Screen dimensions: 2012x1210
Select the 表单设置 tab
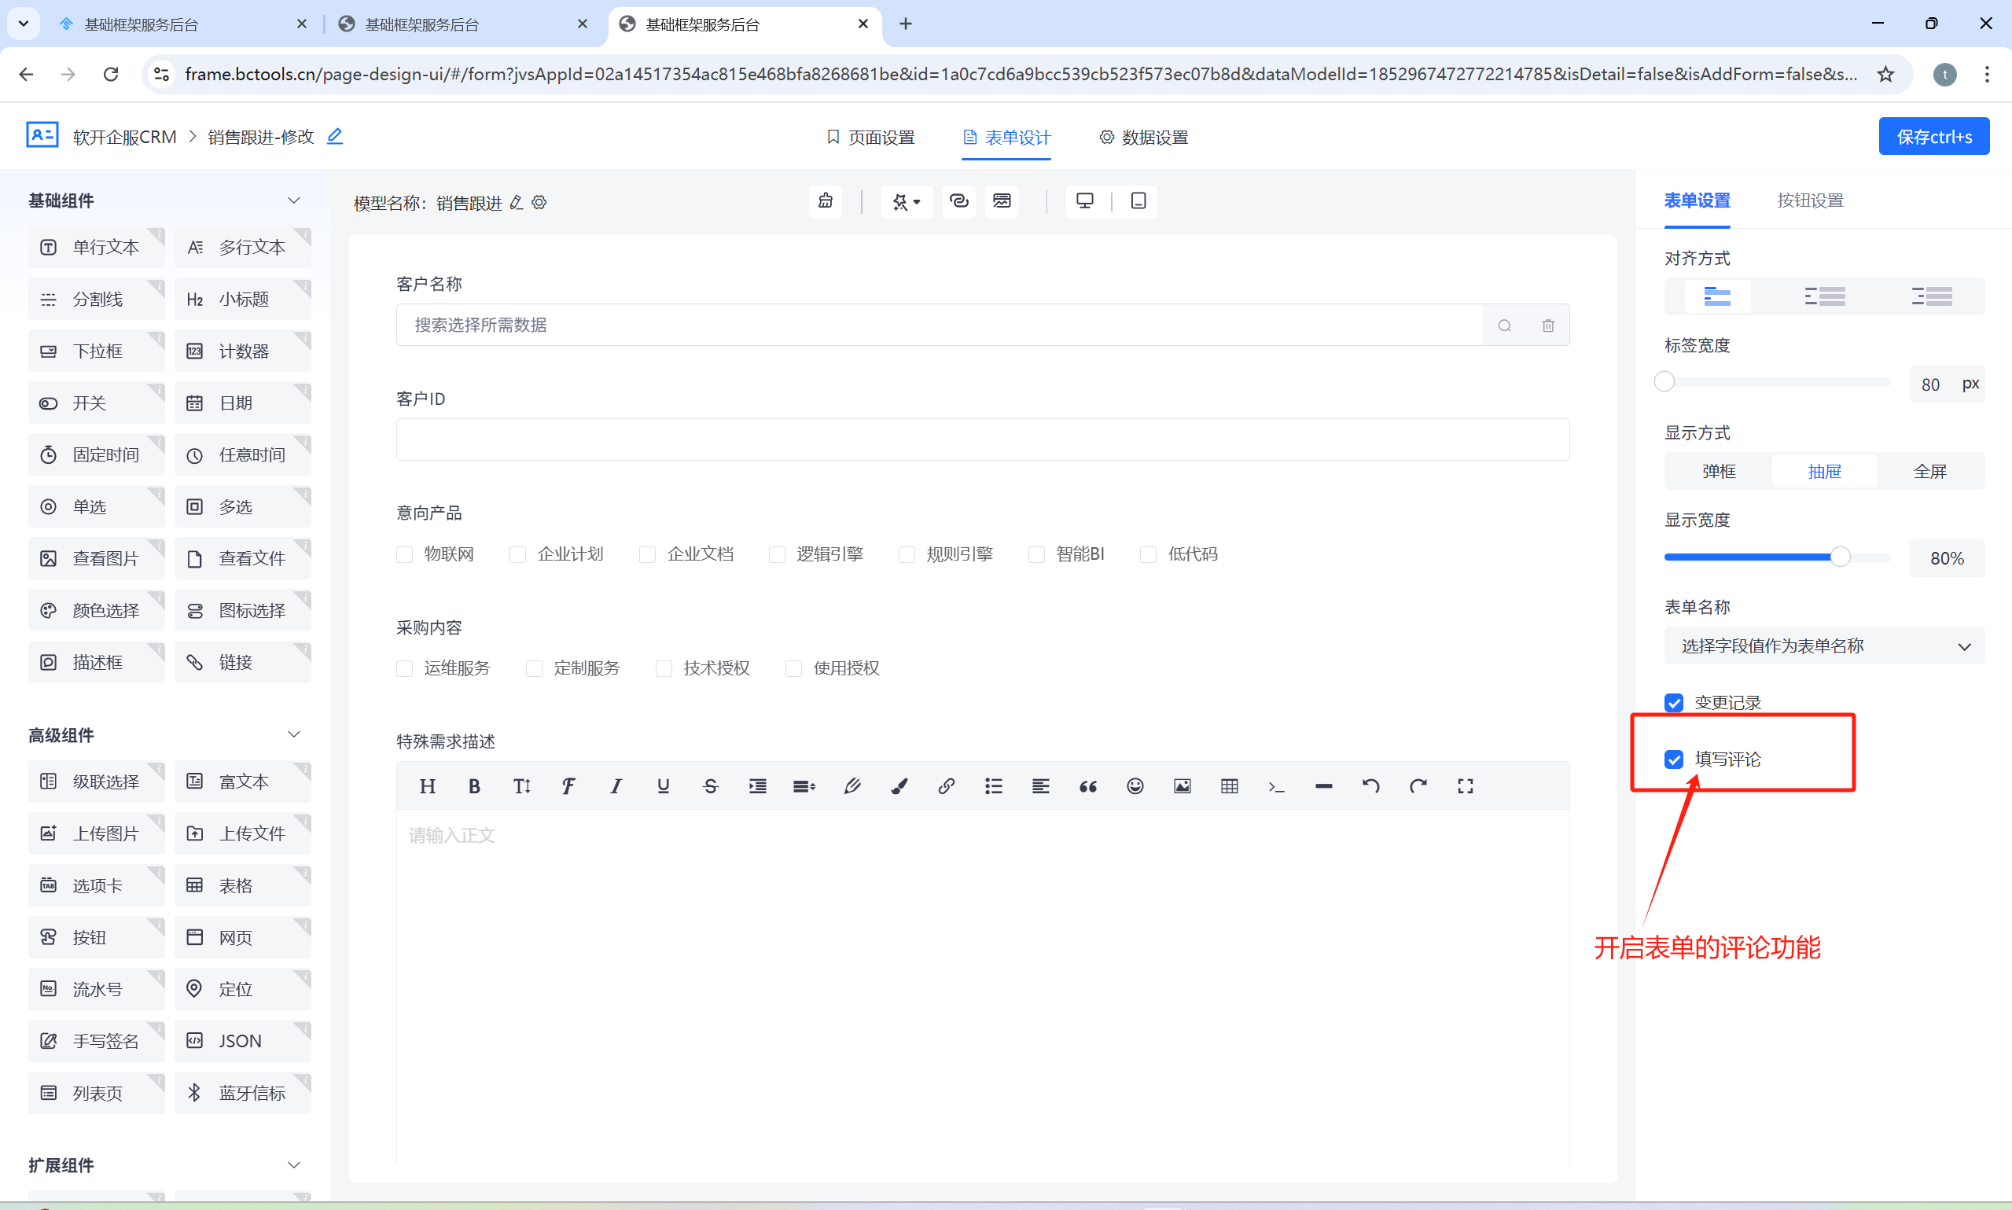(x=1698, y=200)
